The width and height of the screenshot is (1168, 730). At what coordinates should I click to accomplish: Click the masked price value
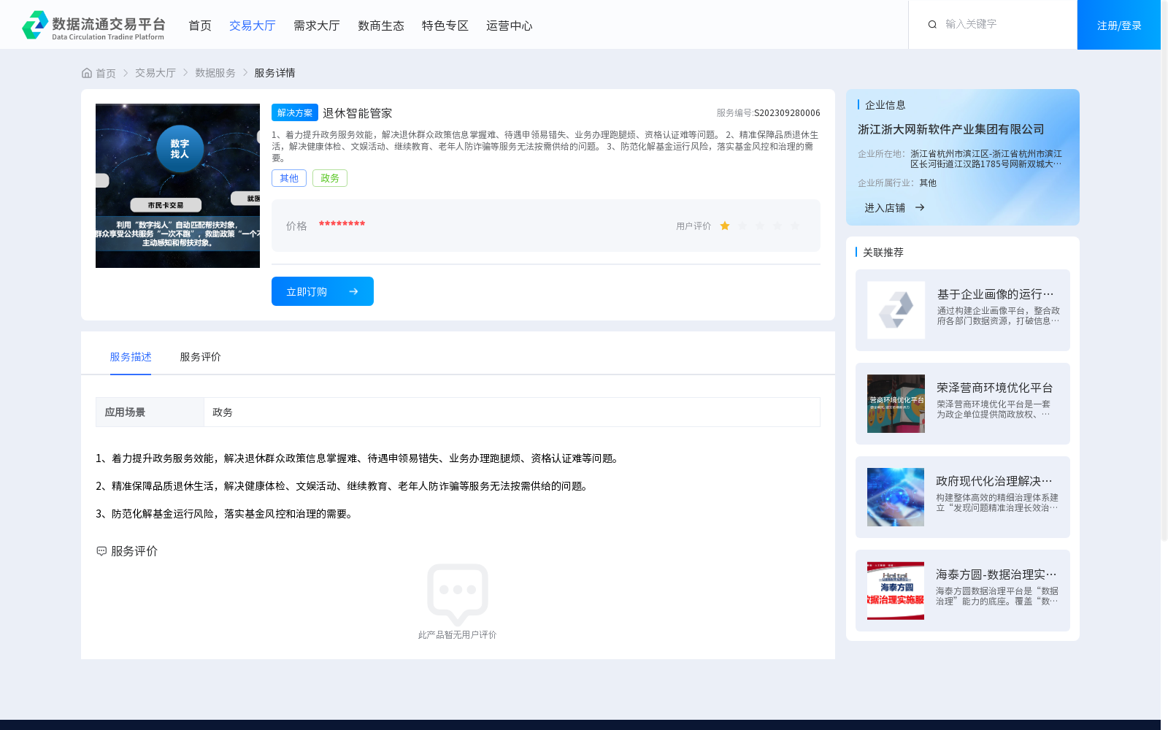pyautogui.click(x=342, y=224)
